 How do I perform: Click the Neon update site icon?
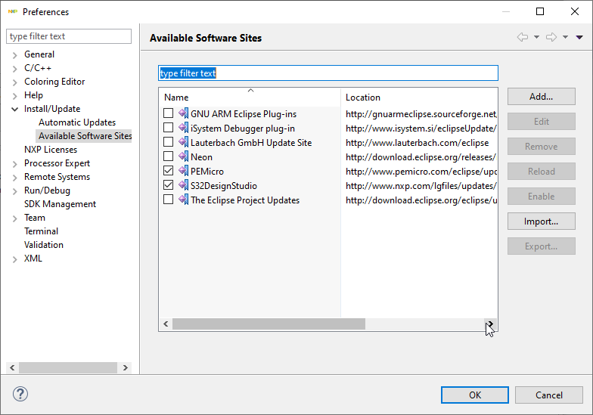(x=183, y=156)
